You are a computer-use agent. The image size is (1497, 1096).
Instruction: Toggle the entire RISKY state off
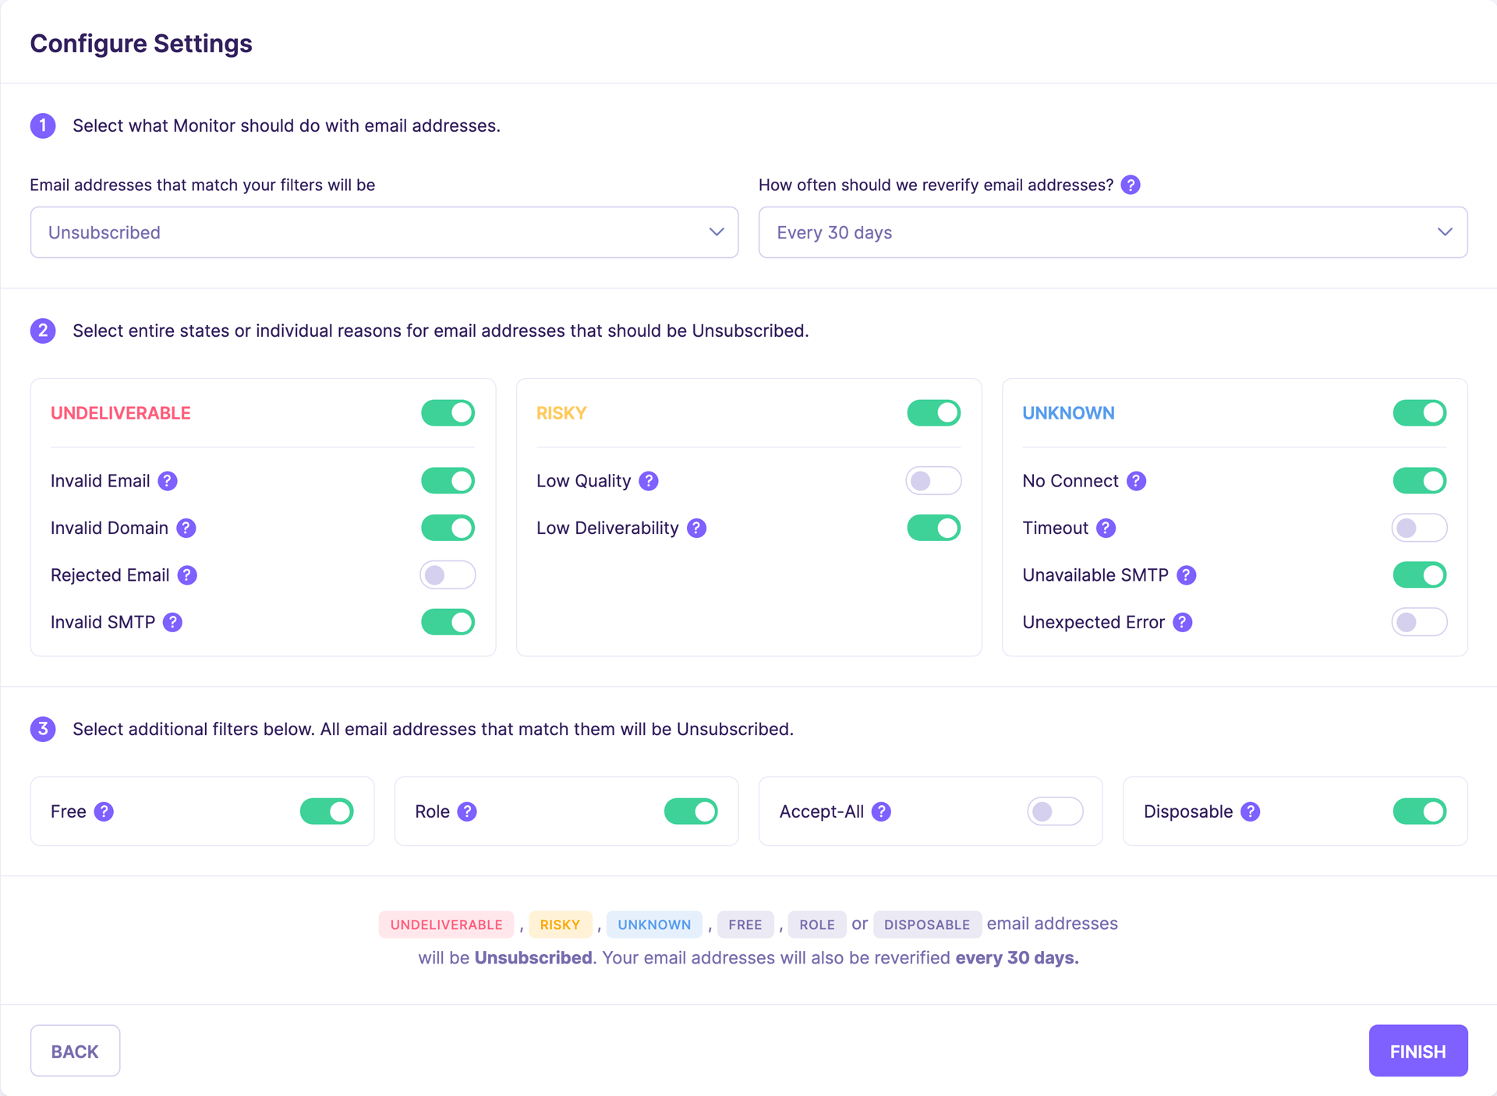(x=934, y=413)
